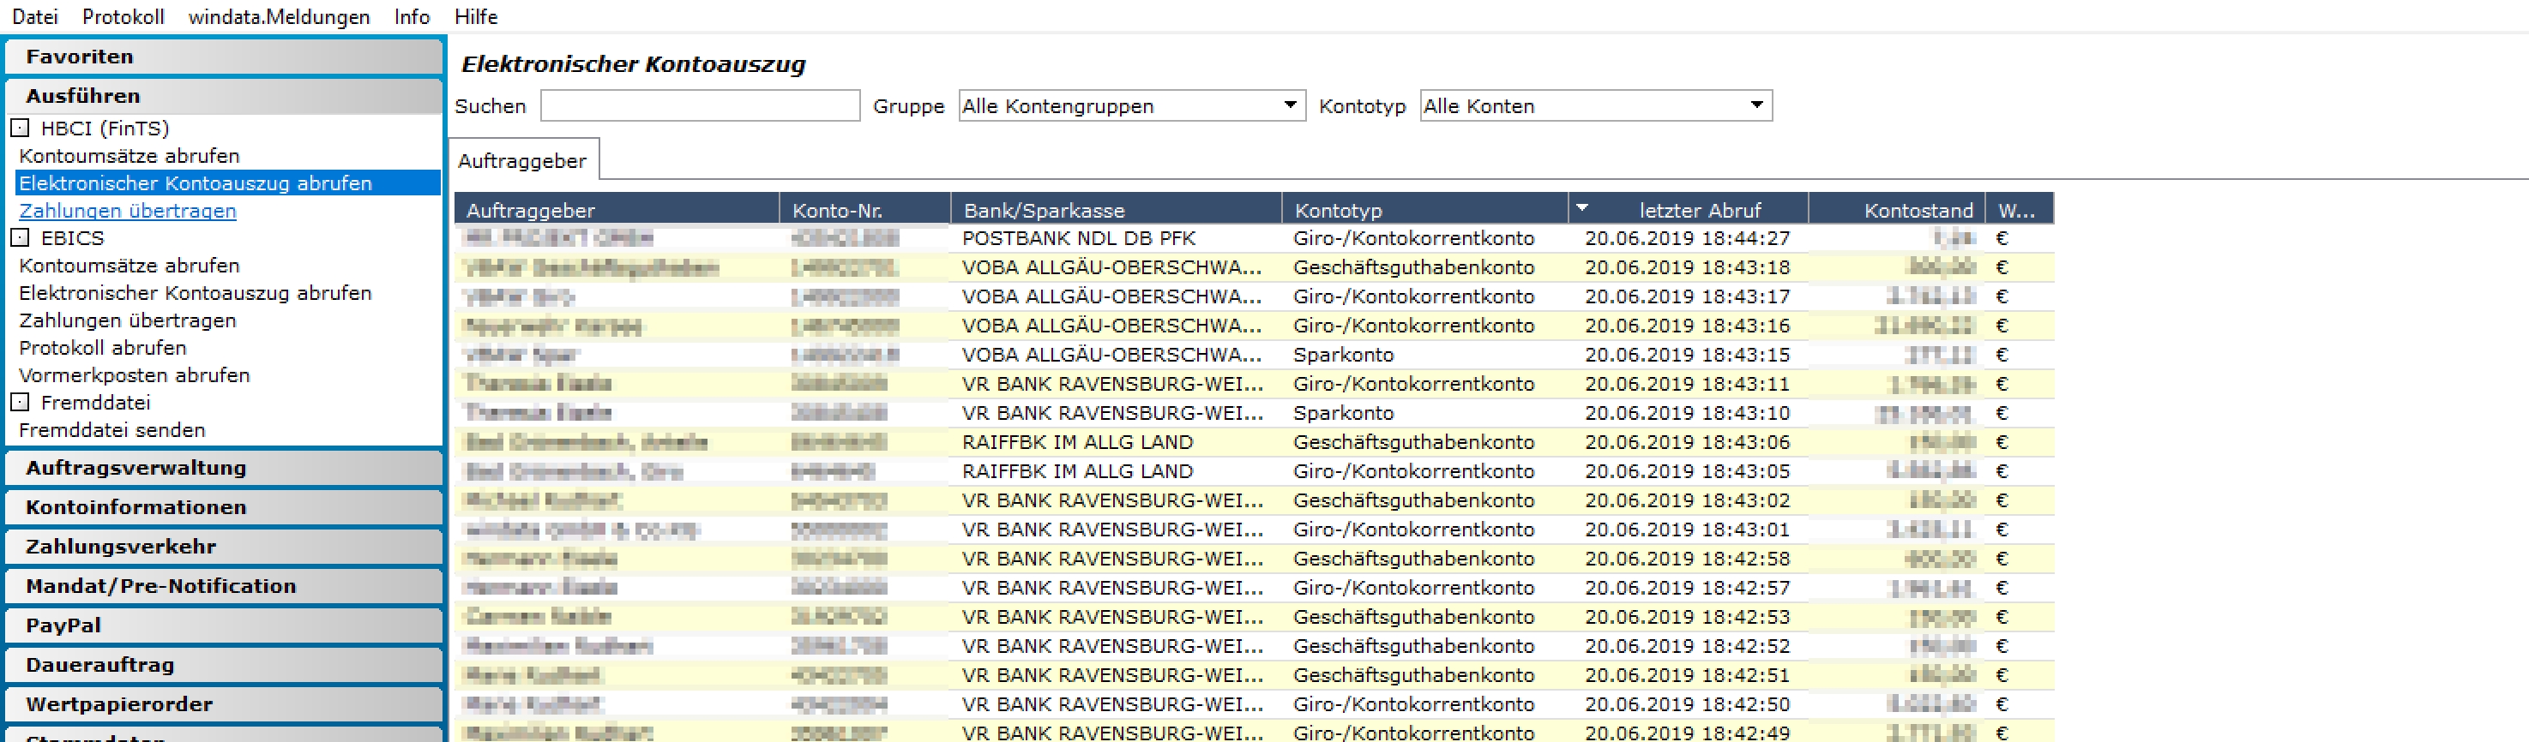
Task: Click timestamp 20.06.2019 18:43:11
Action: [x=1687, y=384]
